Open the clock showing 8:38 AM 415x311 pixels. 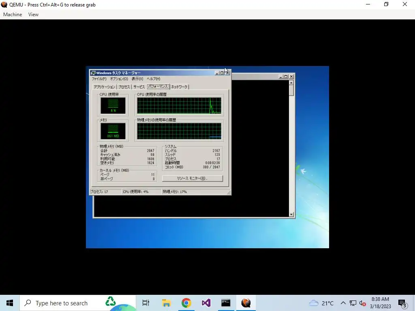[380, 303]
